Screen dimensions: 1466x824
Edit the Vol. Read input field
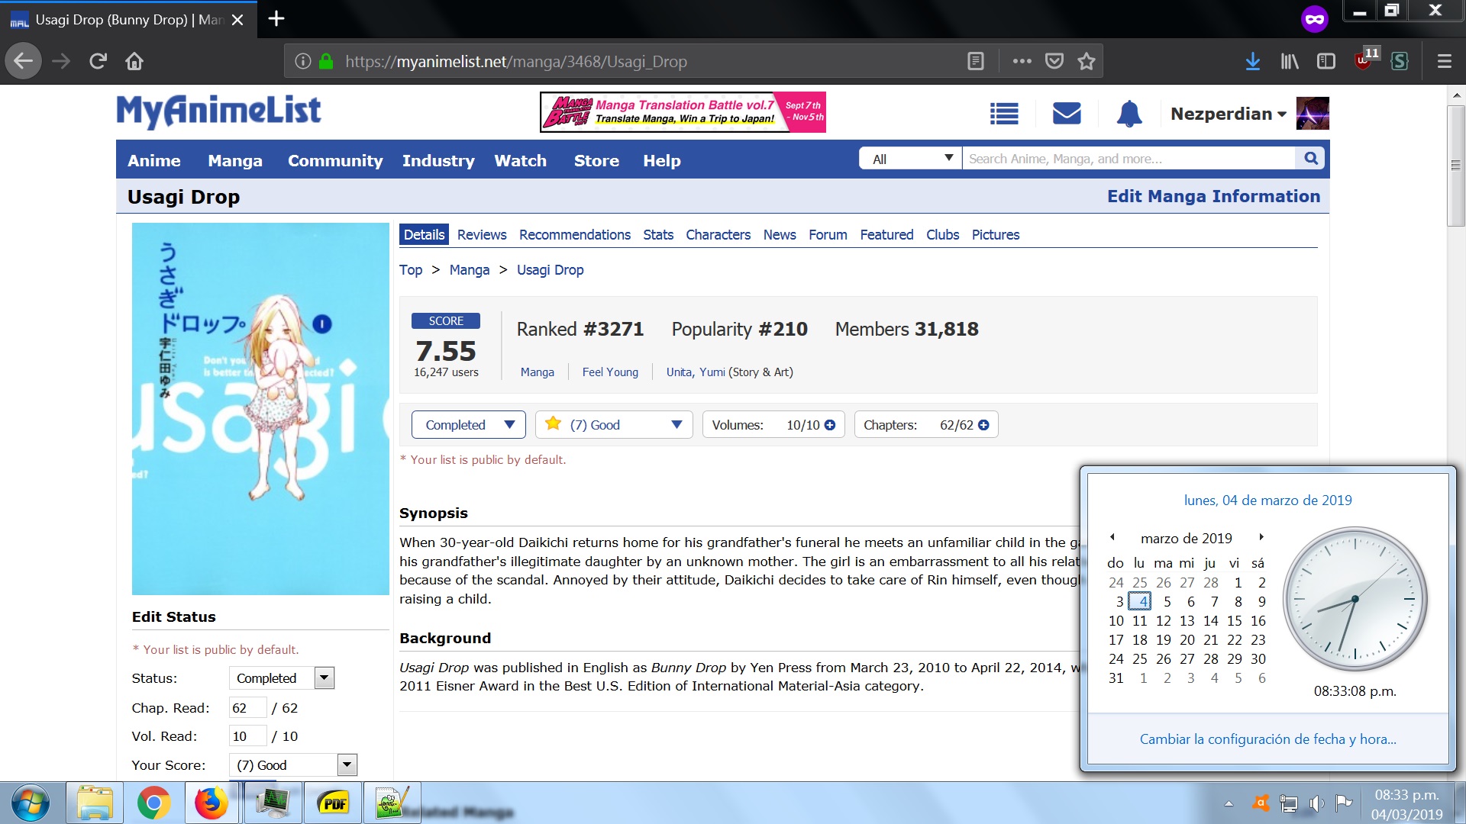(x=247, y=736)
